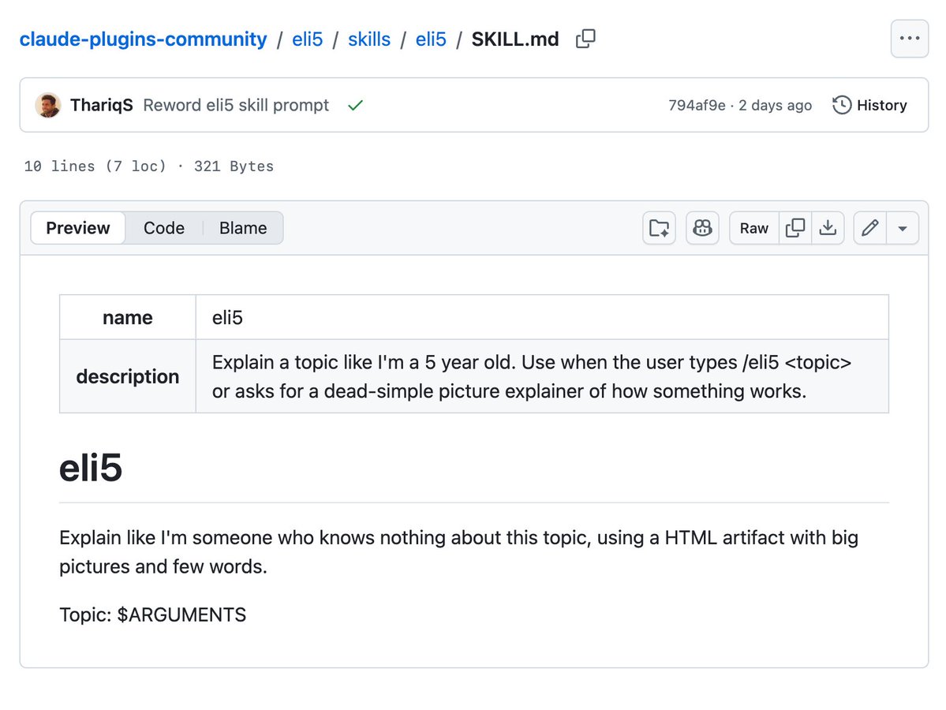Open commit hash 794af9e
Screen dimensions: 946x710
click(x=697, y=106)
